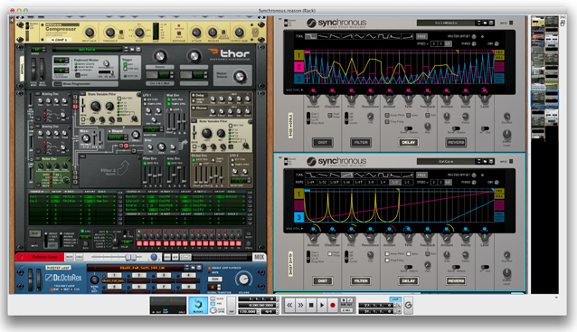Toggle FREE mode in lower Synchronous
The height and width of the screenshot is (332, 577).
421,175
